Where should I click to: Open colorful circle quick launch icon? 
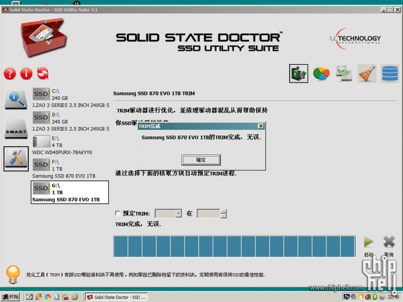click(48, 297)
